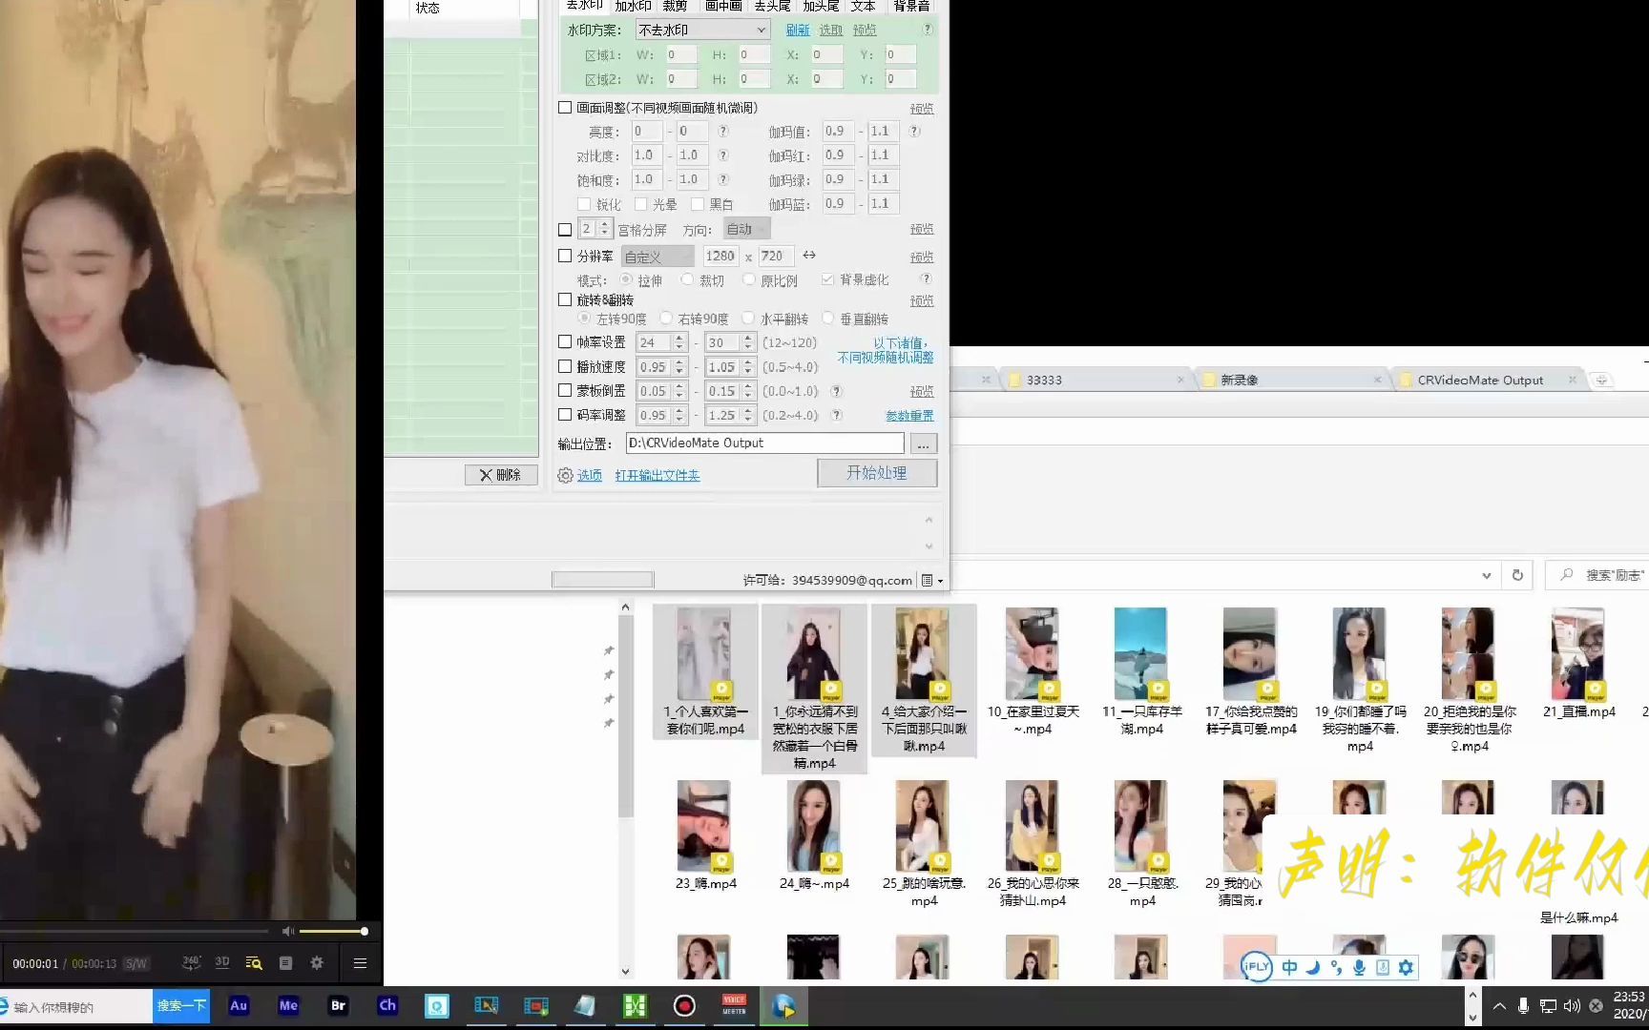
Task: Open video player settings gear
Action: point(317,963)
